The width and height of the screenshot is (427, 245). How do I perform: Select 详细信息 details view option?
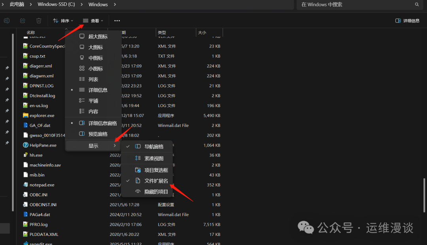click(x=93, y=90)
